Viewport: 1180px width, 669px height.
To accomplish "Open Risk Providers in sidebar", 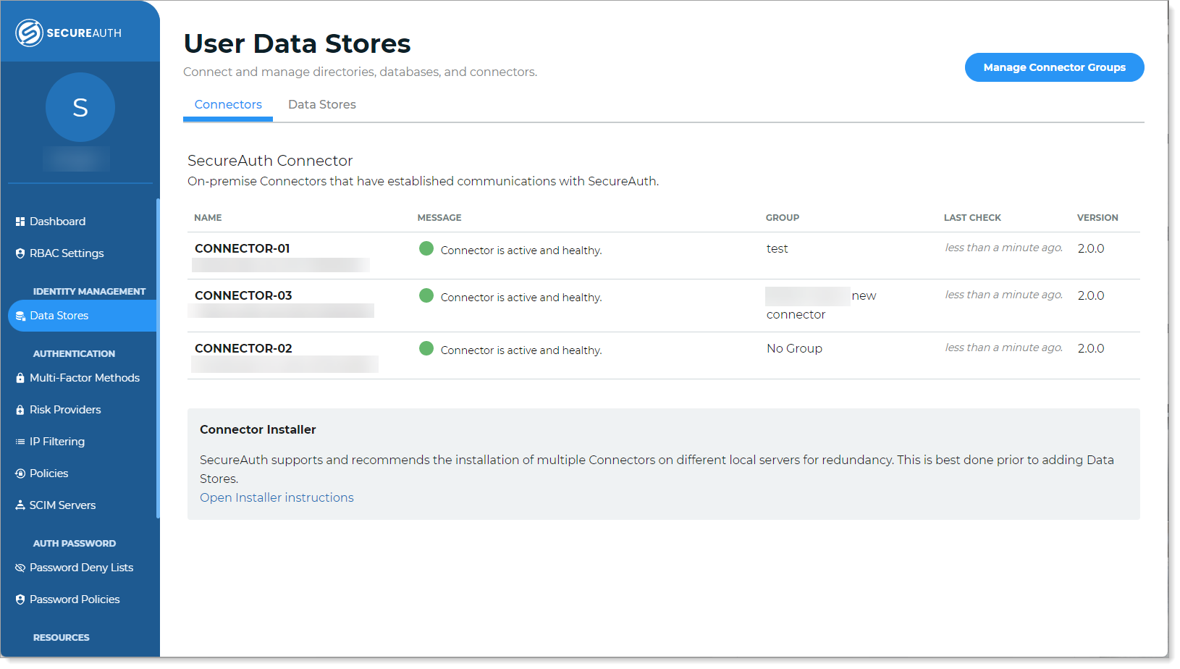I will 65,410.
